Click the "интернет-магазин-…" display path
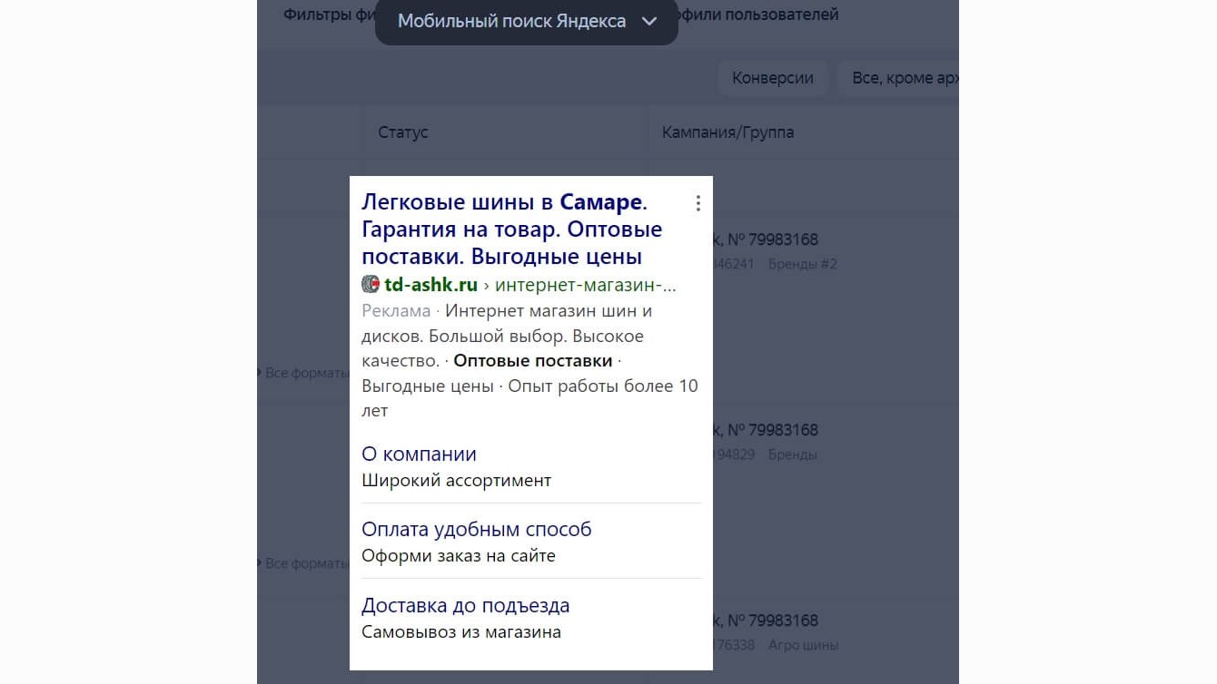The width and height of the screenshot is (1217, 684). (x=586, y=285)
